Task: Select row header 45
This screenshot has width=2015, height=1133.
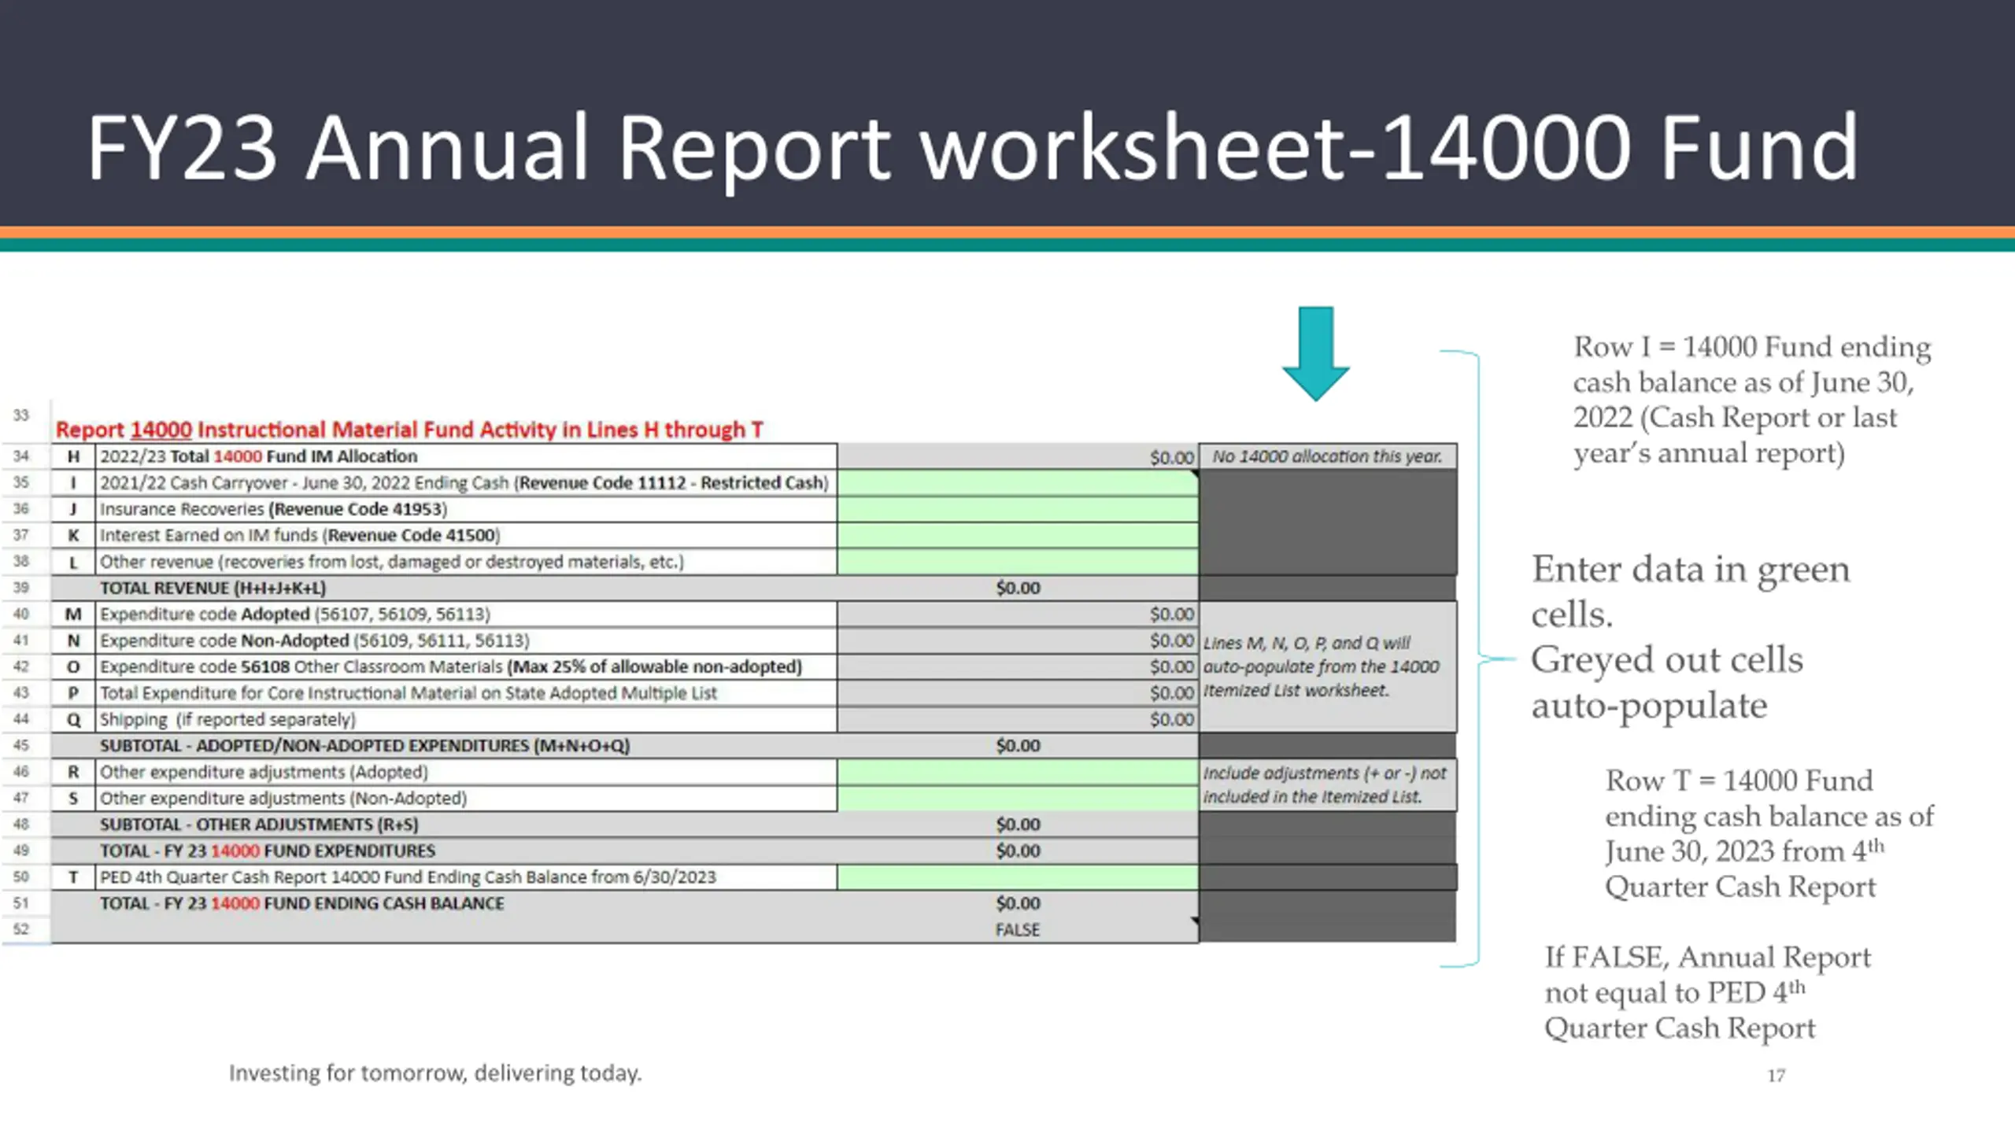Action: coord(21,745)
